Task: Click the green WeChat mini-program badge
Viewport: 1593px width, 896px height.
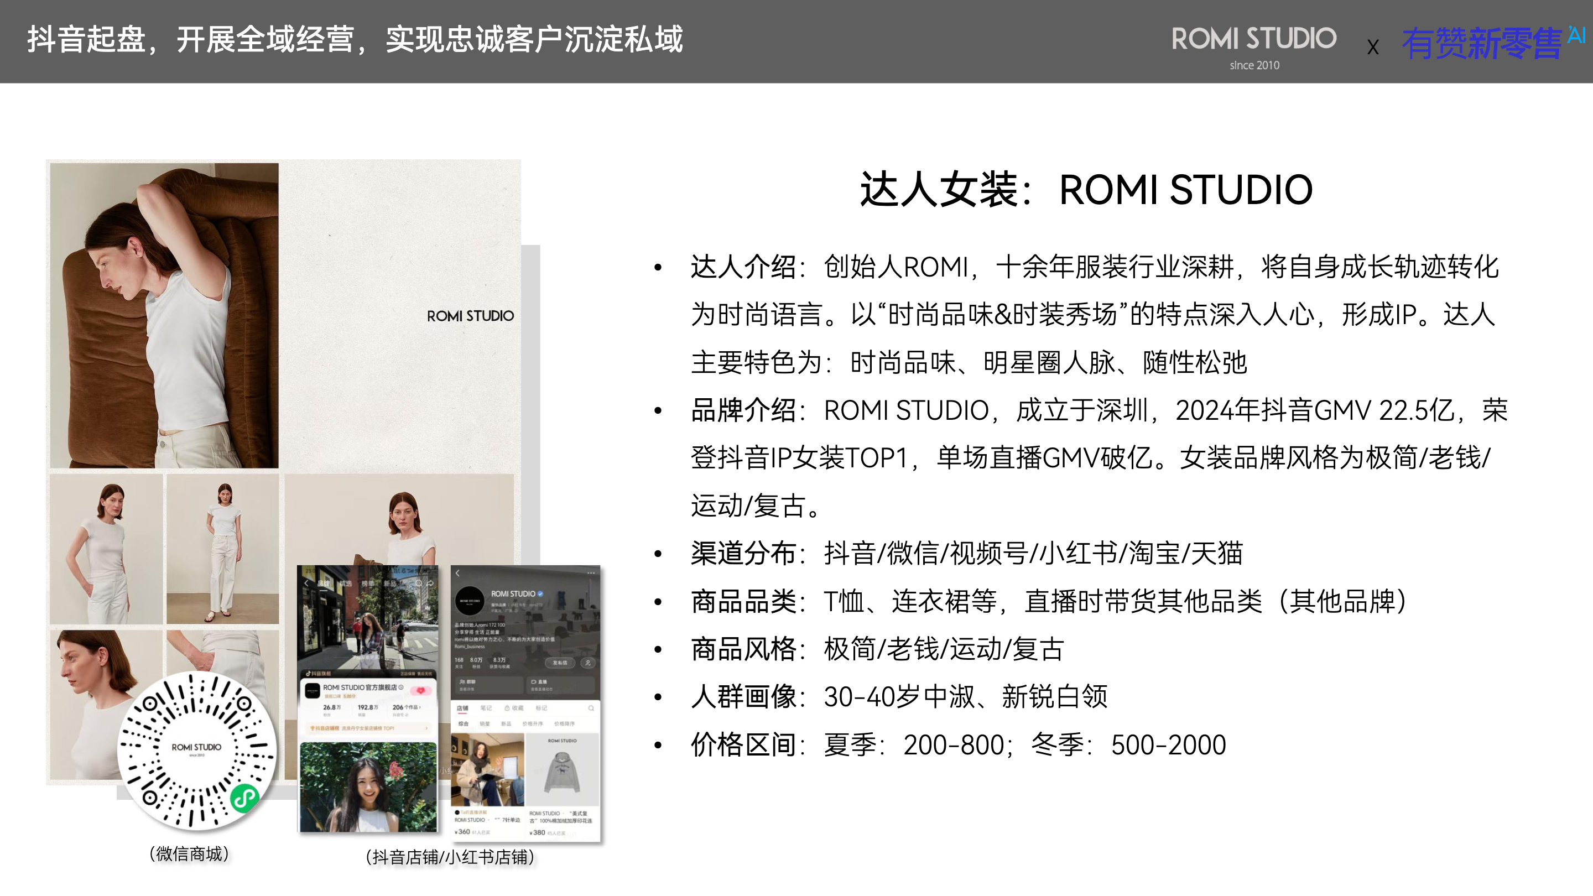Action: click(244, 798)
